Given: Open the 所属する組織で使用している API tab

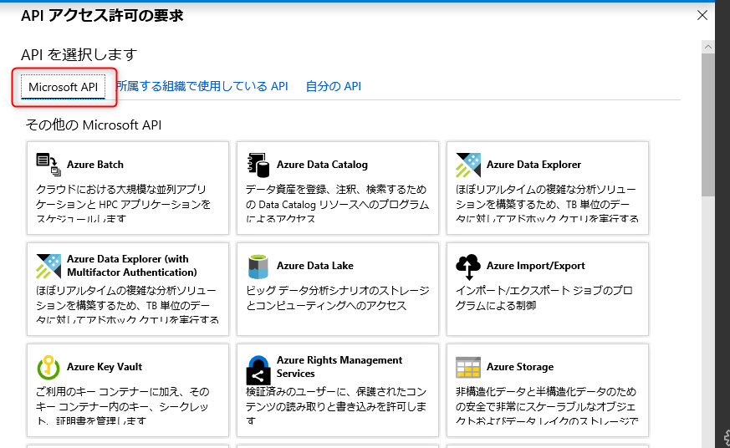Looking at the screenshot, I should 202,87.
